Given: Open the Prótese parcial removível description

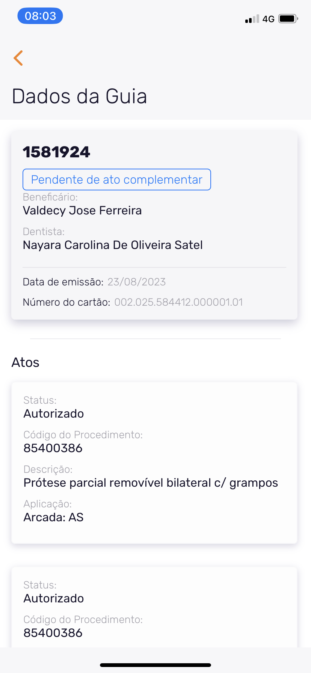Looking at the screenshot, I should tap(151, 483).
